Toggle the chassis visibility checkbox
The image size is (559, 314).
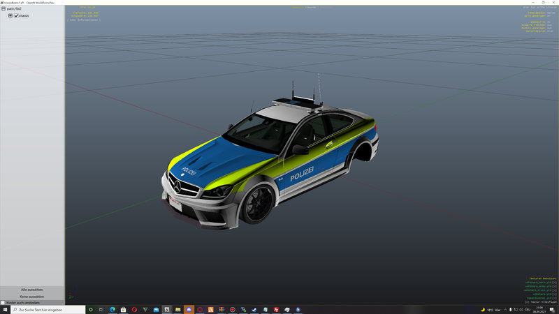point(16,15)
